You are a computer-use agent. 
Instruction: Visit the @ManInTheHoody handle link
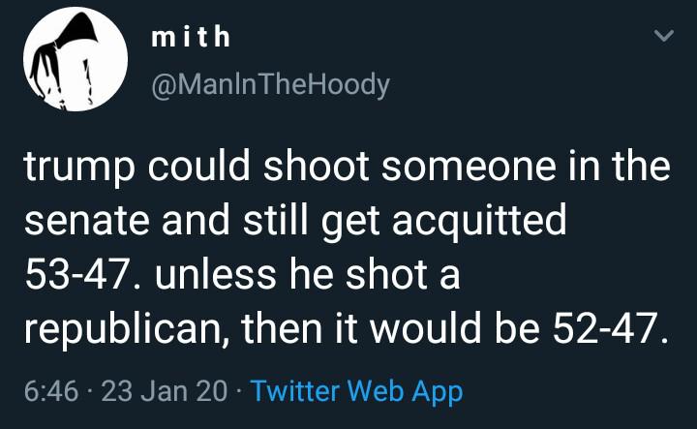(271, 85)
